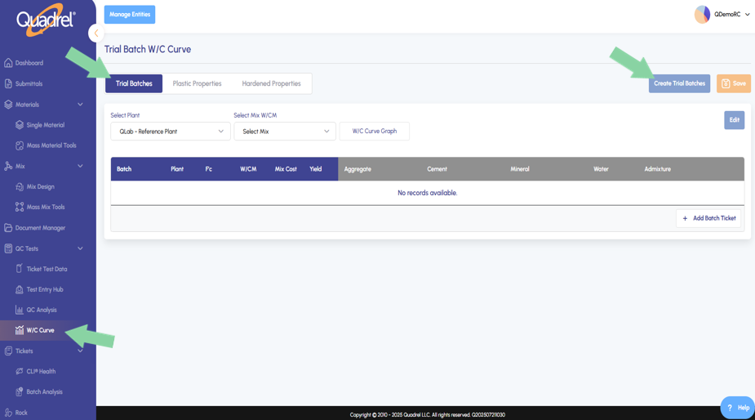Open Mass Material Tools icon
The width and height of the screenshot is (755, 420).
(x=20, y=145)
